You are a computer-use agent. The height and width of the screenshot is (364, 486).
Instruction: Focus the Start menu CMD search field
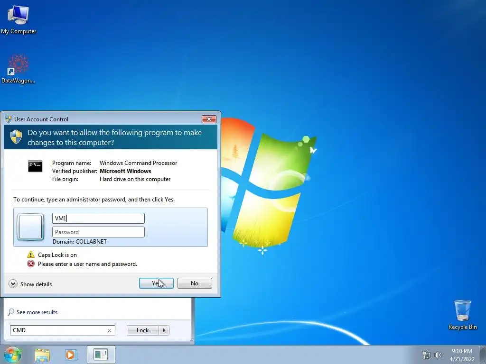62,330
